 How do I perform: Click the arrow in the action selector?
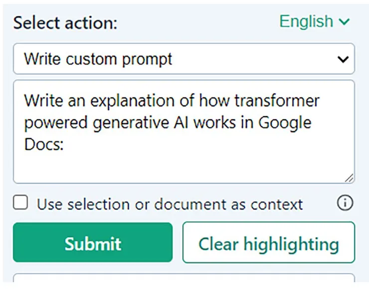[x=343, y=59]
